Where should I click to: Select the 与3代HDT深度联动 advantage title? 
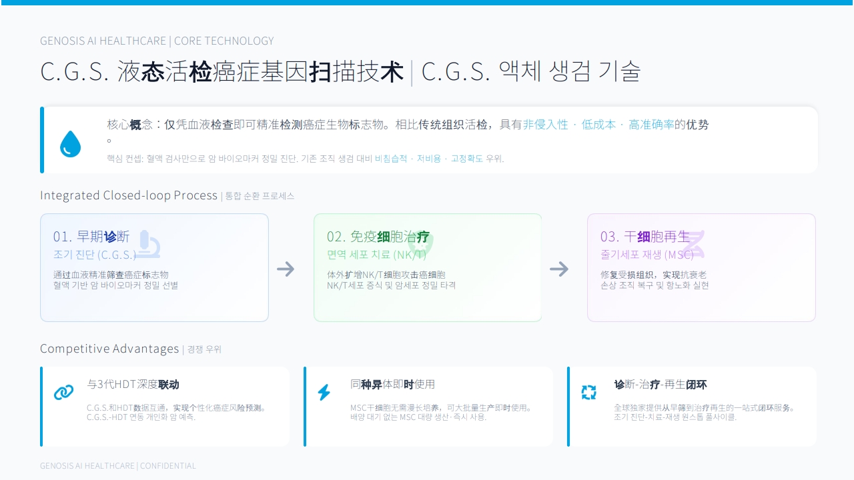133,385
